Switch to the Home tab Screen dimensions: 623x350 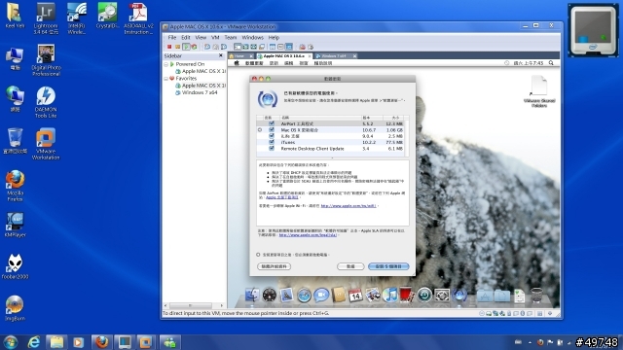click(x=239, y=56)
